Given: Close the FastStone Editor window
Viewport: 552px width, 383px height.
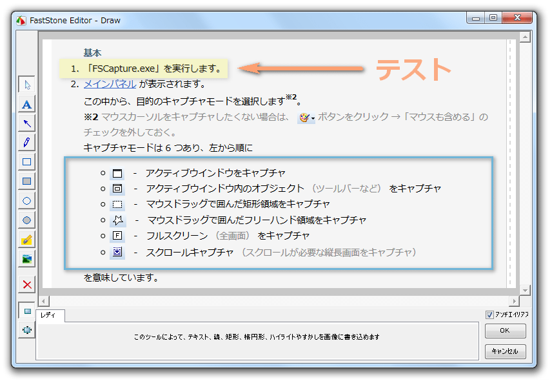Looking at the screenshot, I should click(x=517, y=17).
